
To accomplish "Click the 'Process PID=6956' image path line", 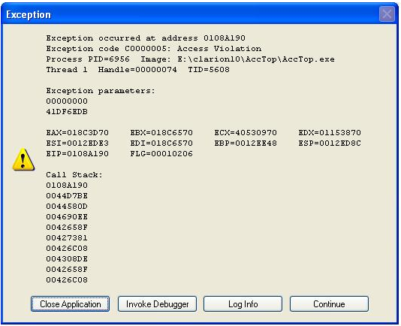I will click(x=190, y=59).
